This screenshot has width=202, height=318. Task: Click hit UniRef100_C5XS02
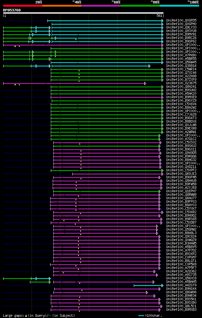181,142
